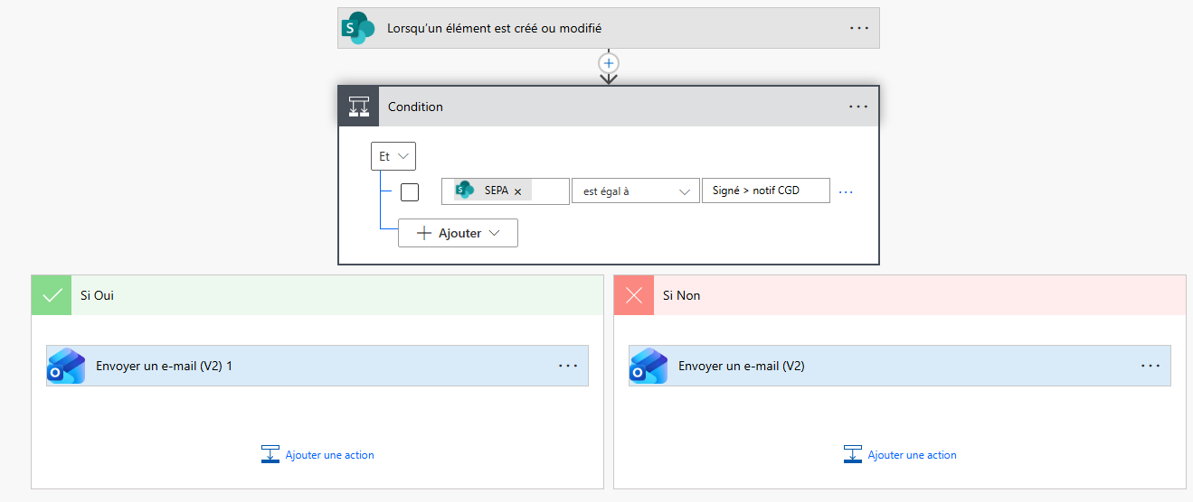Click the 'Signé > notif CGD' value field
Image resolution: width=1193 pixels, height=502 pixels.
click(x=766, y=191)
